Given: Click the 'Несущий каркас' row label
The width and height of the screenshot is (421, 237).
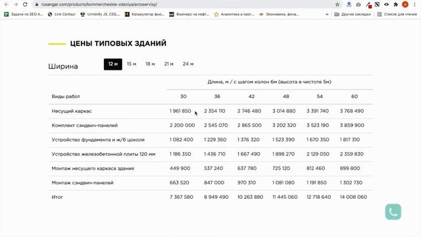Looking at the screenshot, I should click(72, 111).
